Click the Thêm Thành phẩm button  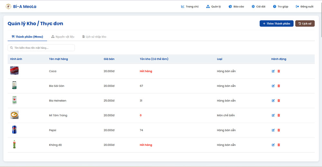[x=277, y=23]
